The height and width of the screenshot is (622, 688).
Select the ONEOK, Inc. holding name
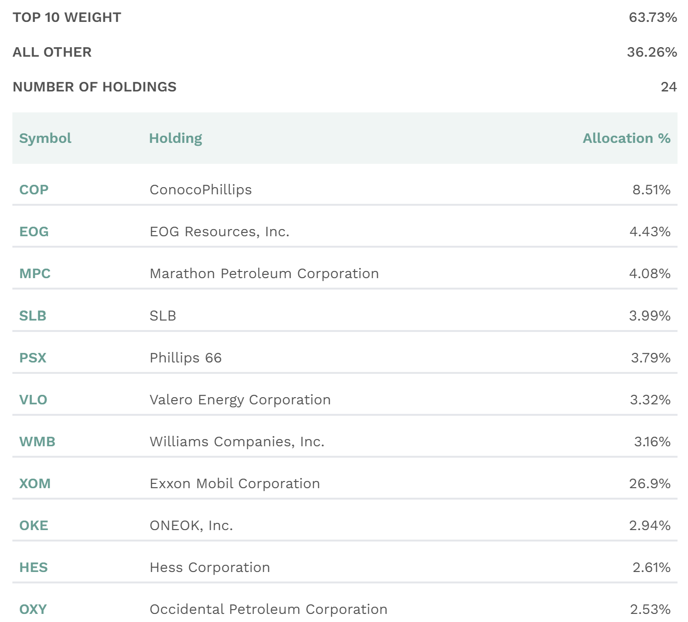[x=192, y=525]
